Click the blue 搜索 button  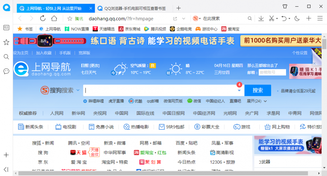(258, 90)
